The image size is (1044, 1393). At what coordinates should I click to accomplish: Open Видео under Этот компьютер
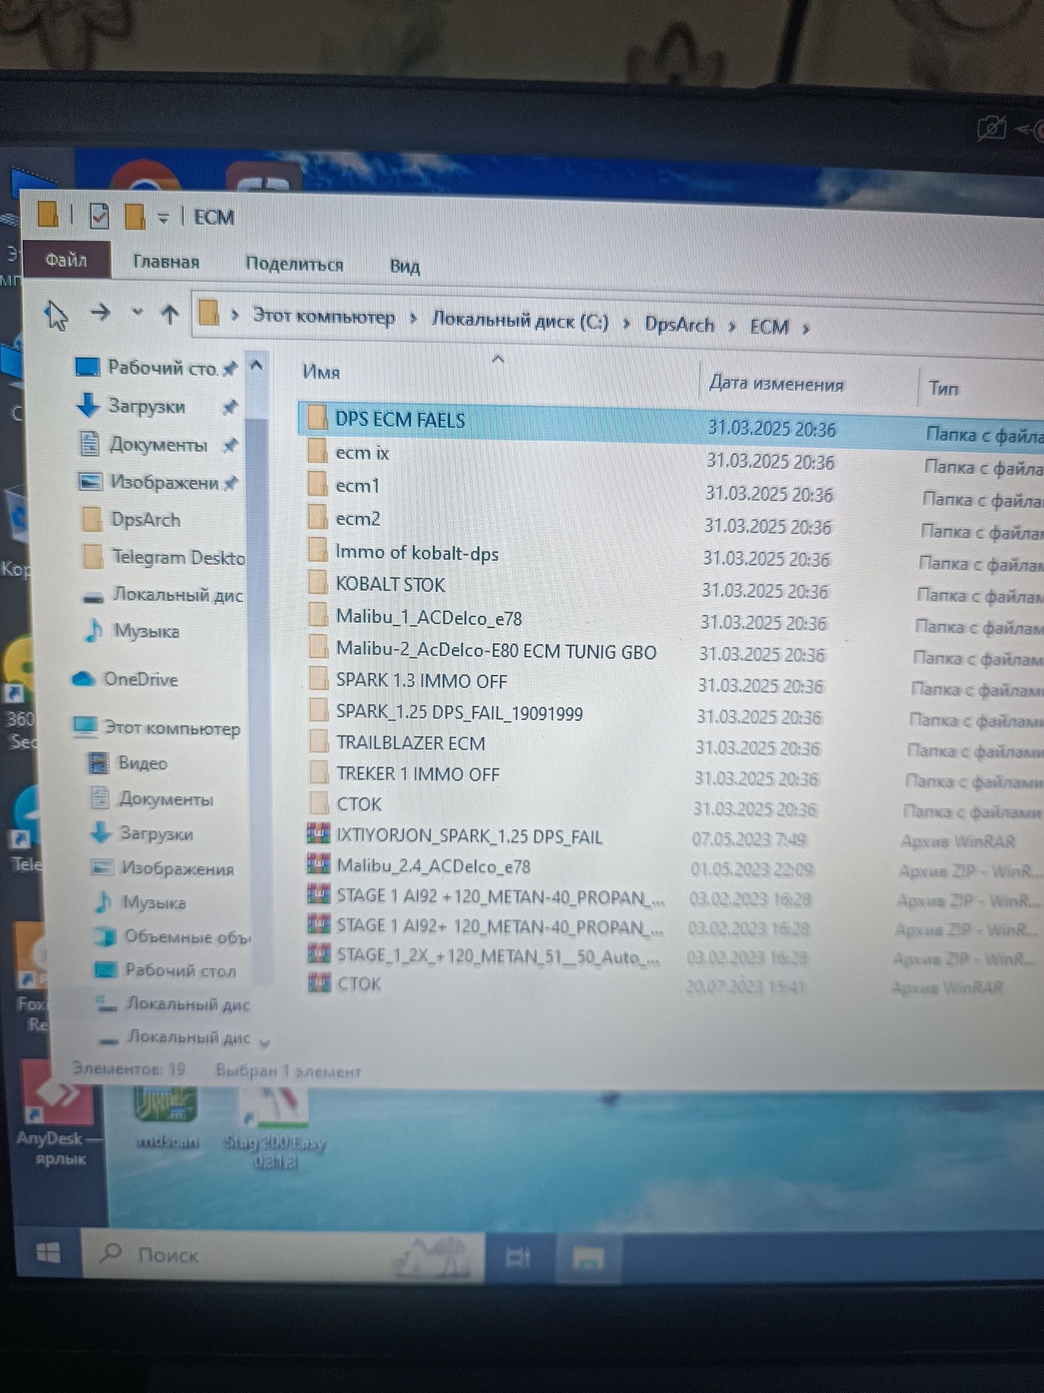pos(143,763)
